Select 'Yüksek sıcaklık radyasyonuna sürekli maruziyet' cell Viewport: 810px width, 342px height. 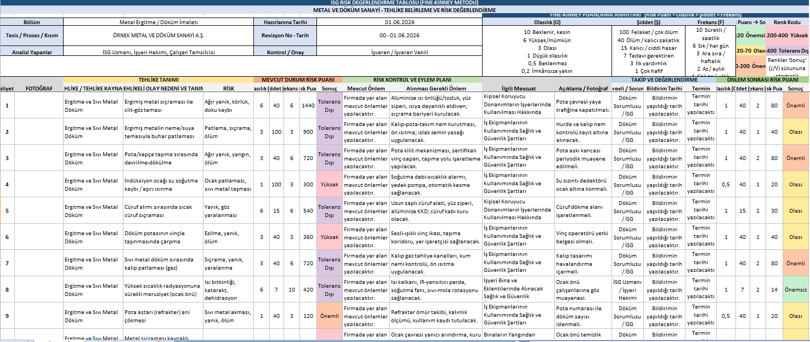[x=163, y=289]
